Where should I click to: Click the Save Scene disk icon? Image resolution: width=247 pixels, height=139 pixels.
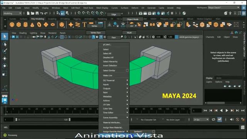37,13
